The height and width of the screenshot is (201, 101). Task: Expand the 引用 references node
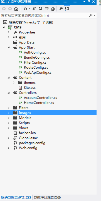point(8,37)
